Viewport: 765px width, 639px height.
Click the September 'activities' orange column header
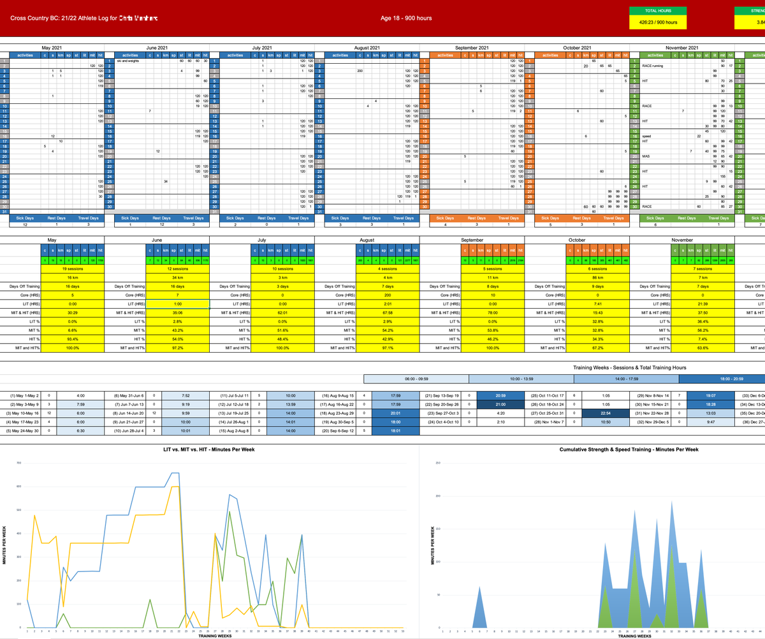[x=446, y=55]
